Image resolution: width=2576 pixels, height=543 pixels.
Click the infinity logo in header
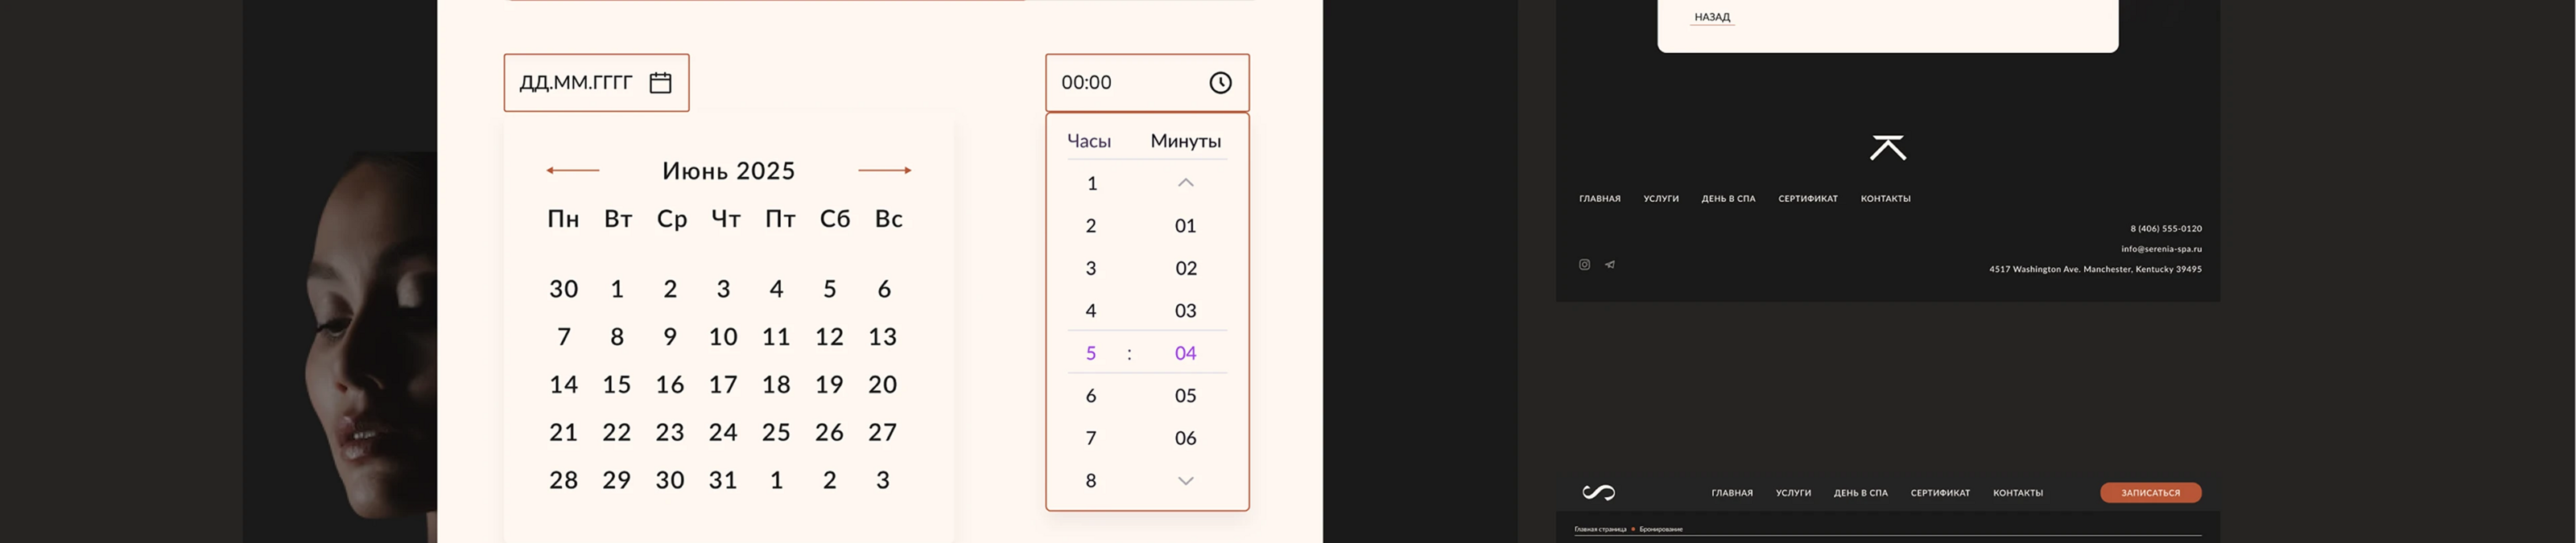[1598, 492]
